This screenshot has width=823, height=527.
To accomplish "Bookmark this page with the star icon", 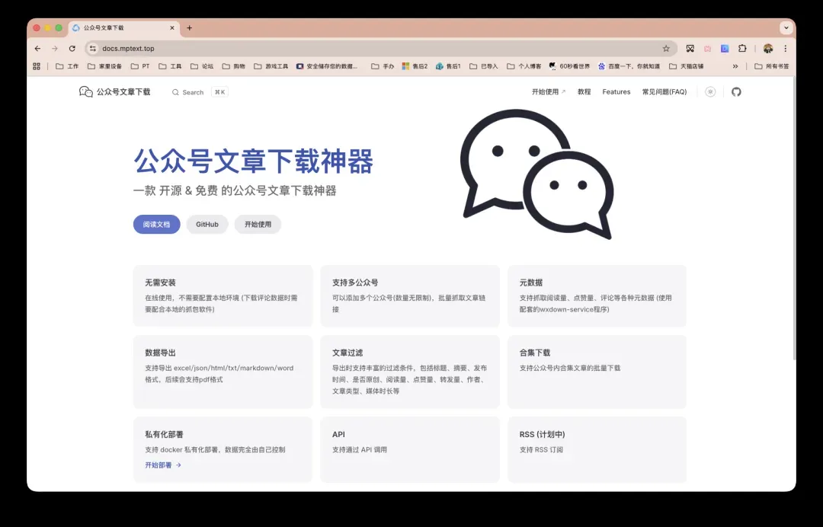I will point(666,49).
